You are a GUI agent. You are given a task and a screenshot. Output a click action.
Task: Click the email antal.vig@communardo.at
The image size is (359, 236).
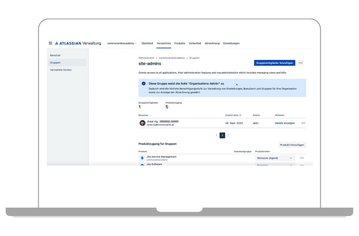point(160,125)
